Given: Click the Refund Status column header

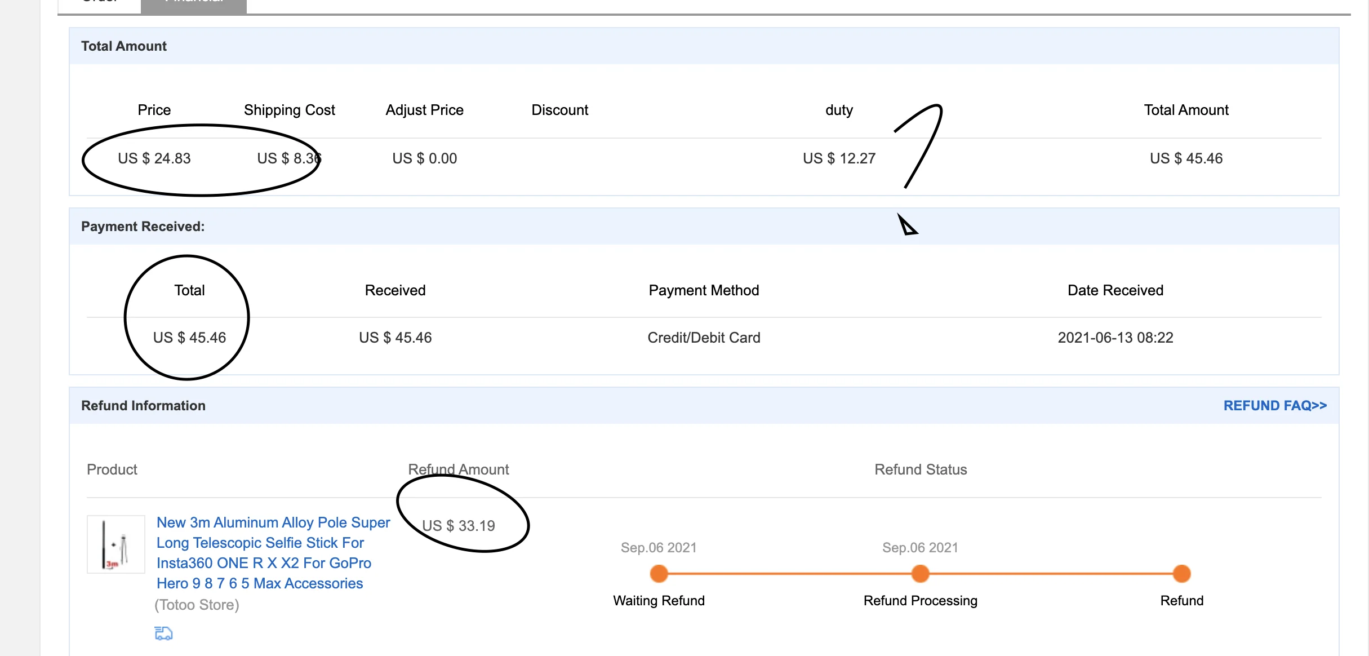Looking at the screenshot, I should [x=921, y=469].
